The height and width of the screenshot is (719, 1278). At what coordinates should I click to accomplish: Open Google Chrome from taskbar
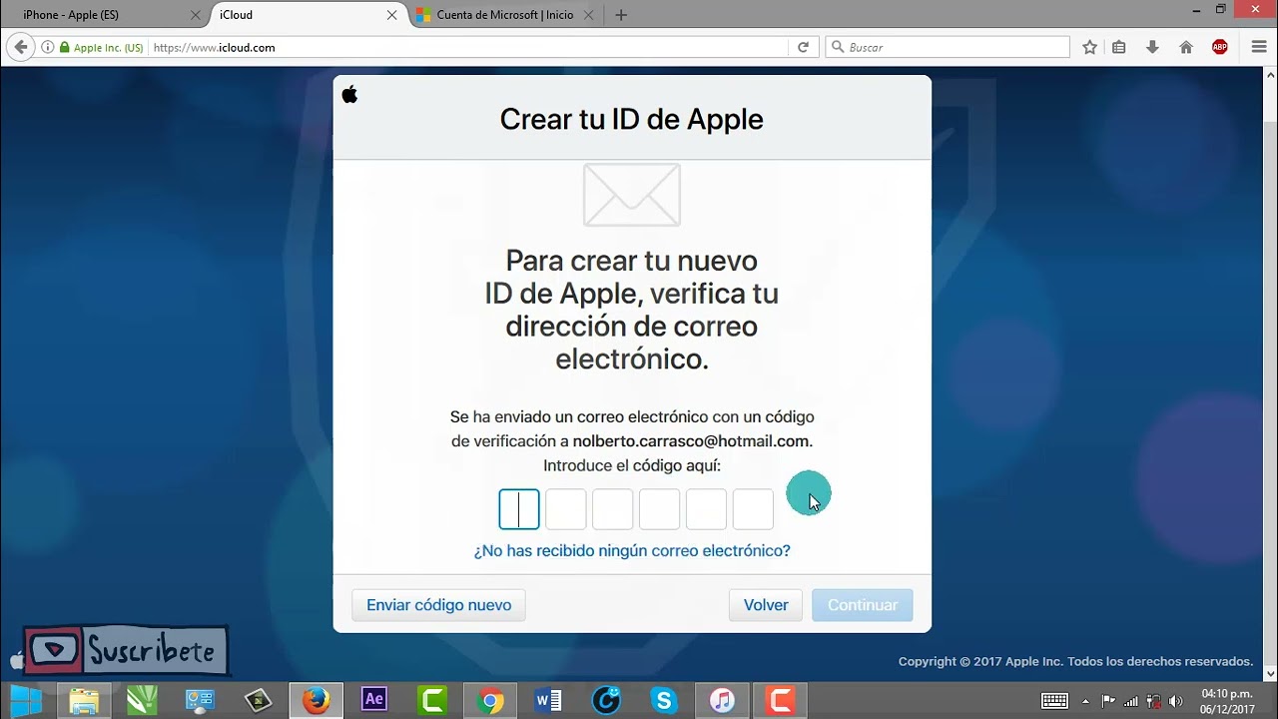(x=490, y=701)
